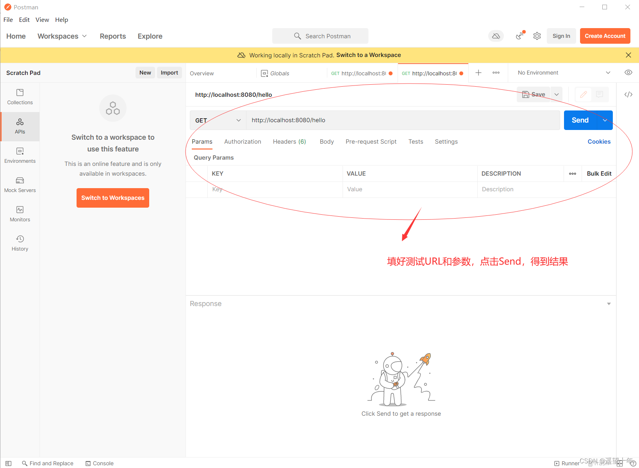Click the query param Key field

tap(275, 189)
